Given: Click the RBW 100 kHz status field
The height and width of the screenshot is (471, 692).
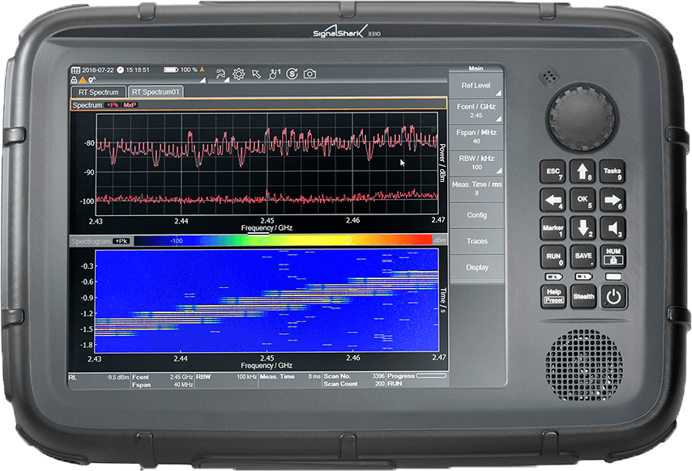Looking at the screenshot, I should coord(226,377).
